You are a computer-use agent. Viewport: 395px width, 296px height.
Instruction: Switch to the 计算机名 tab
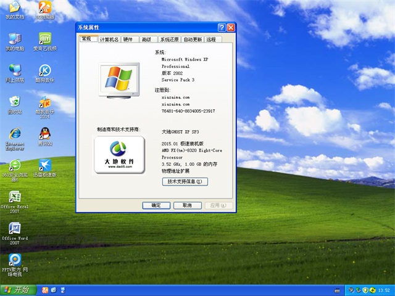[109, 39]
